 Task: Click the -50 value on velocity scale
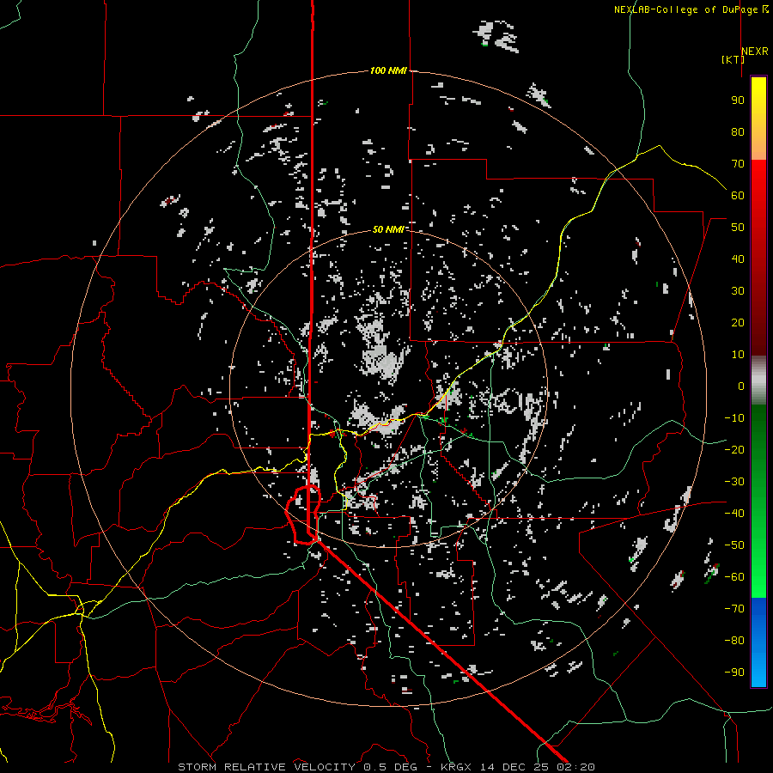[734, 545]
